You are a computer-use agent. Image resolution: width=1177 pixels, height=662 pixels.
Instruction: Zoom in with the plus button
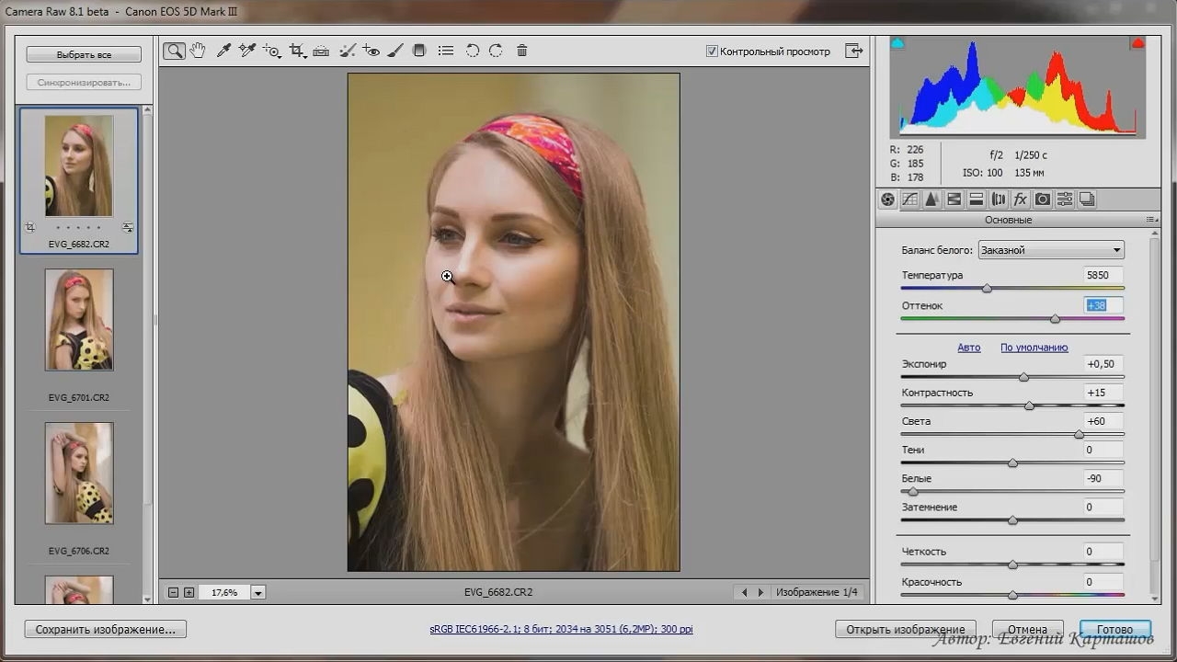[189, 592]
